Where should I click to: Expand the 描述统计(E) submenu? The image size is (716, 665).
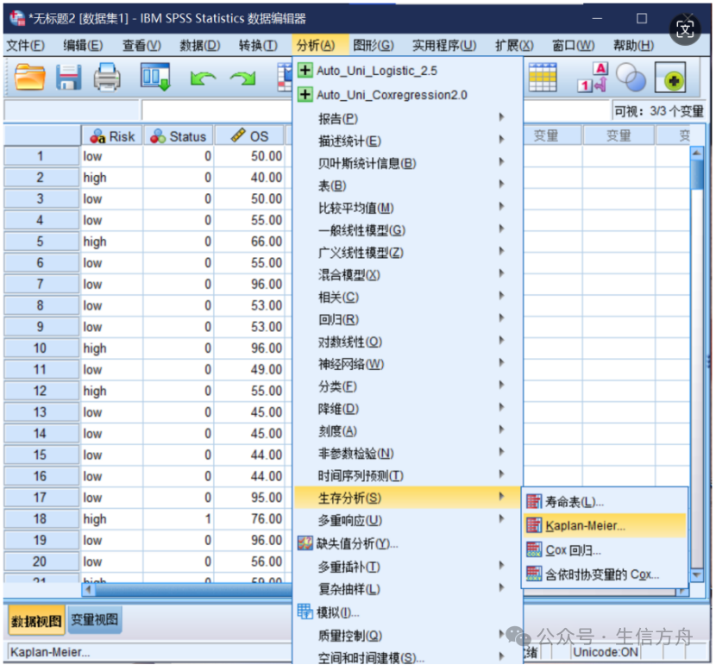pyautogui.click(x=408, y=141)
